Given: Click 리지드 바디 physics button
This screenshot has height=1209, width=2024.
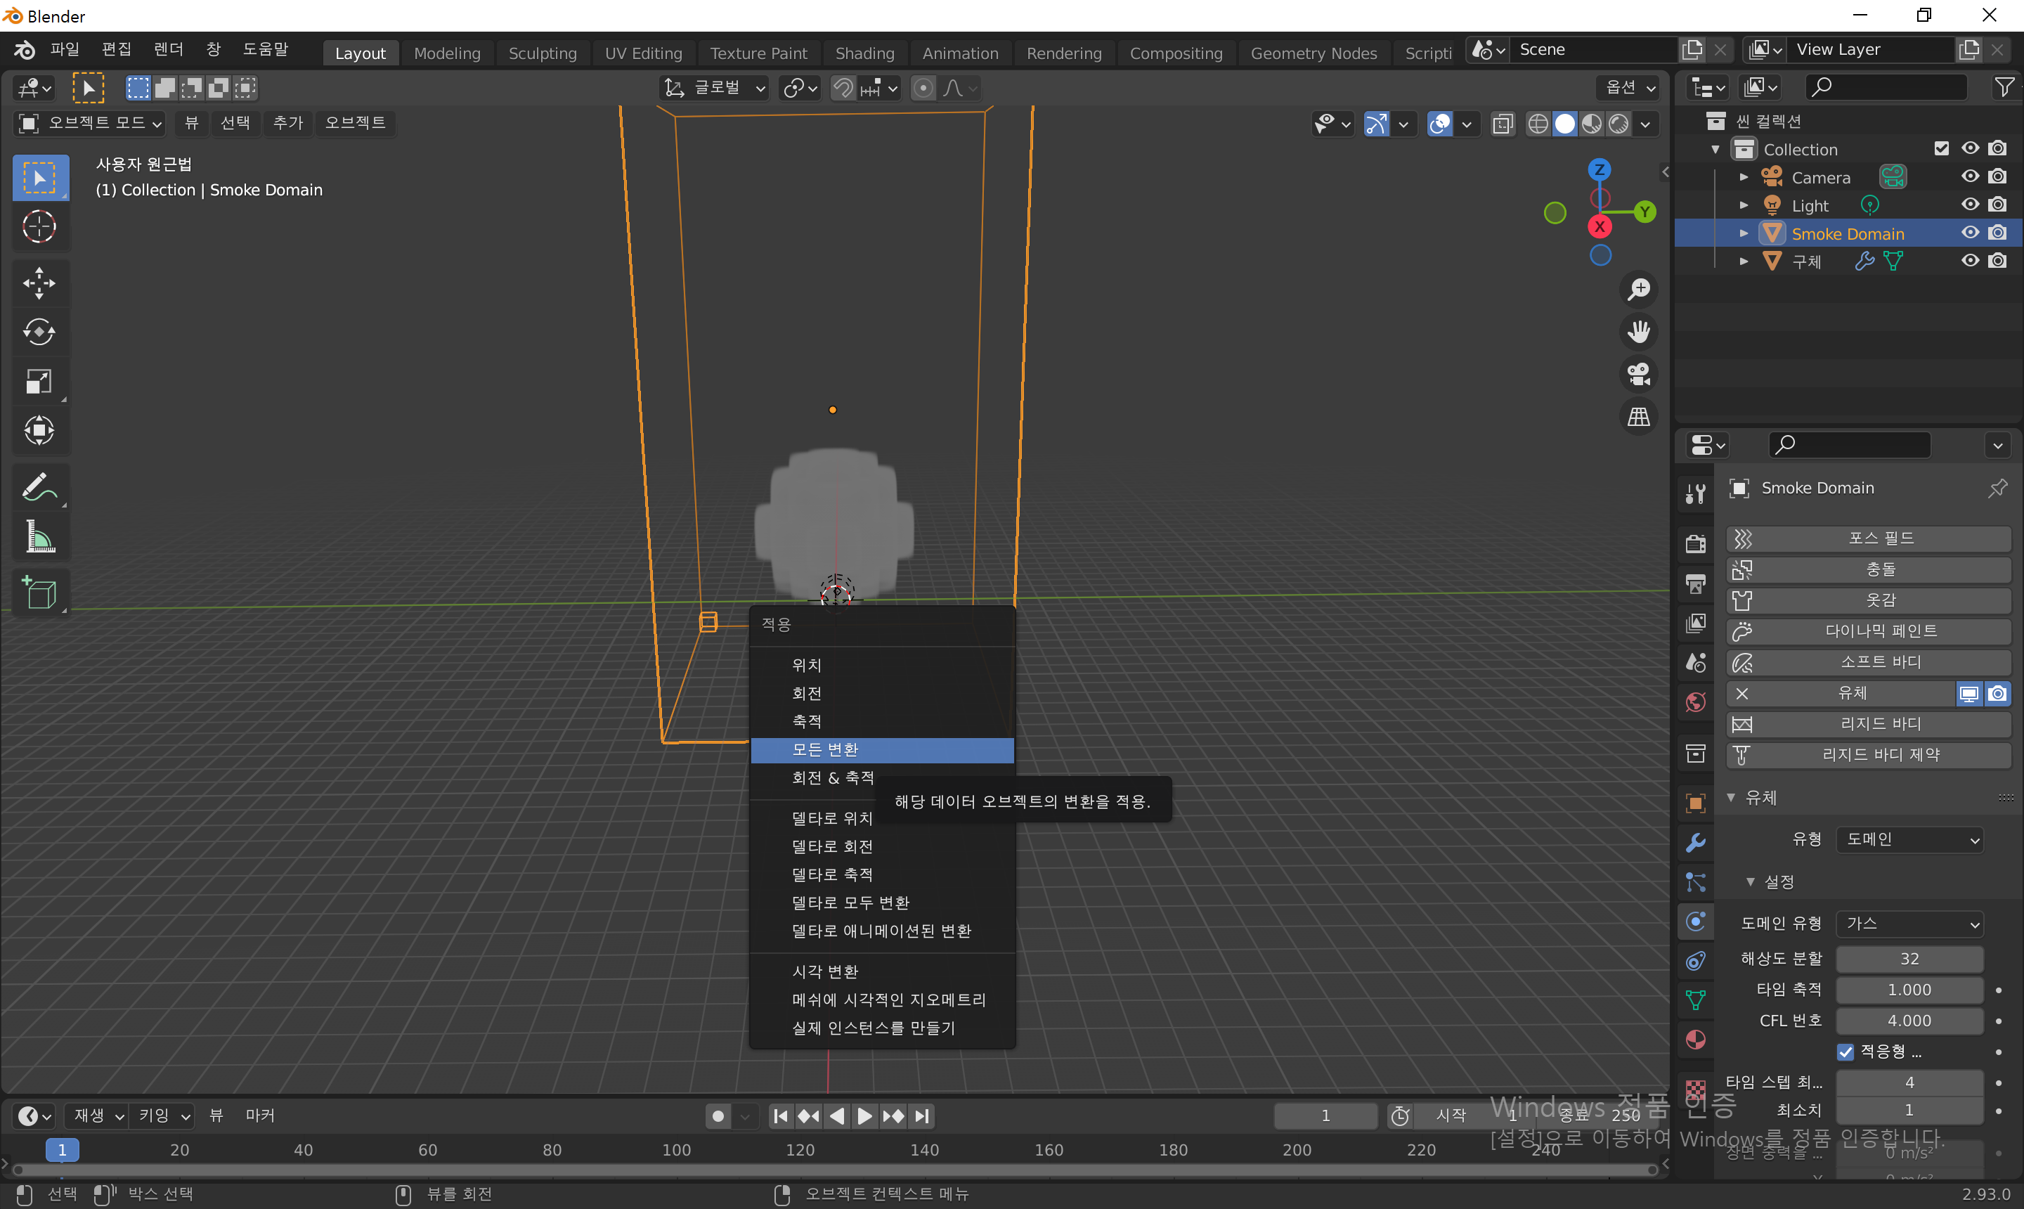Looking at the screenshot, I should tap(1869, 724).
